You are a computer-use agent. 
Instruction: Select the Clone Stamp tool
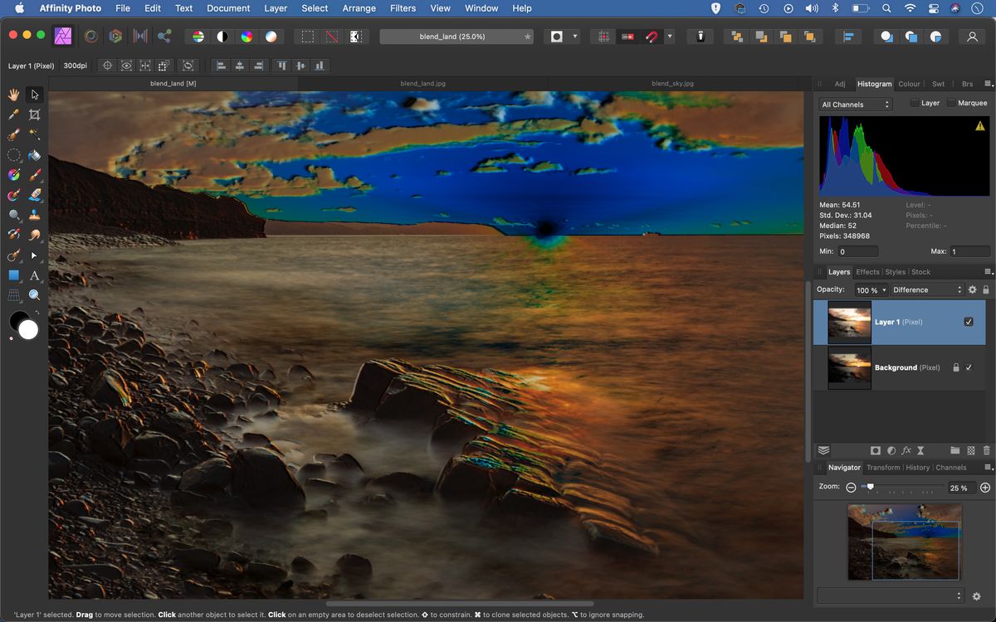35,214
